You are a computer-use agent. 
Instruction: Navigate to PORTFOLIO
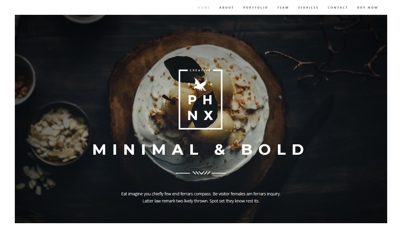256,8
